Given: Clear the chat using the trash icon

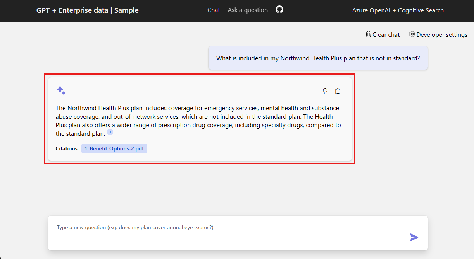Looking at the screenshot, I should coord(368,34).
